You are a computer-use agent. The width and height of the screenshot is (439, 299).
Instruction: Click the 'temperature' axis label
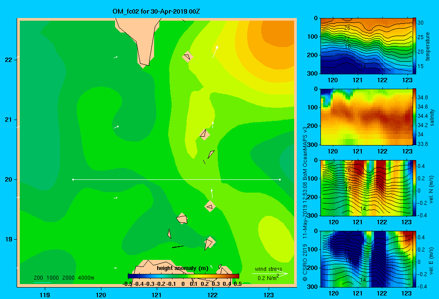428,46
